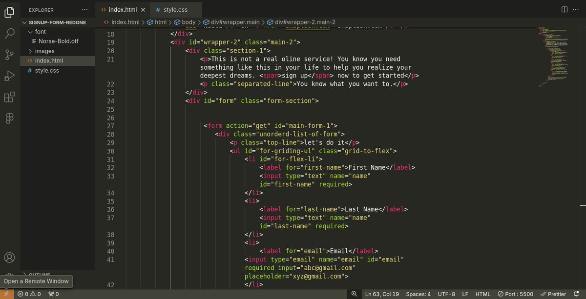Open Norse-Bold.otf in the explorer
This screenshot has width=586, height=299.
(58, 41)
